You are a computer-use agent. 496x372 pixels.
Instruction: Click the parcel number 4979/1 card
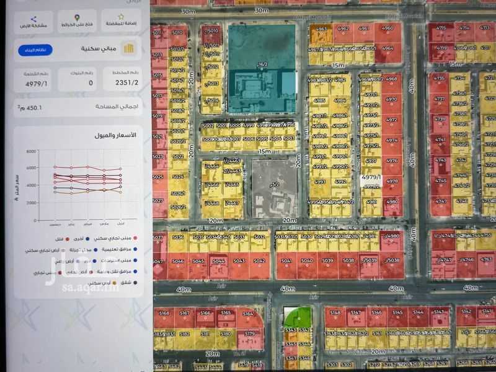click(33, 80)
